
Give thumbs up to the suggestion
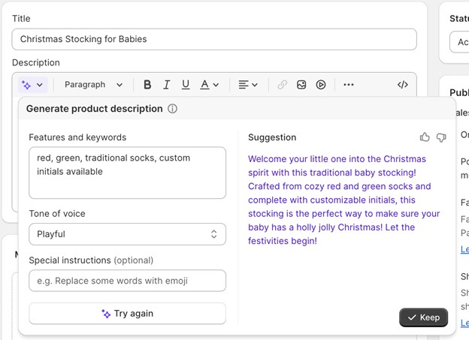click(425, 137)
